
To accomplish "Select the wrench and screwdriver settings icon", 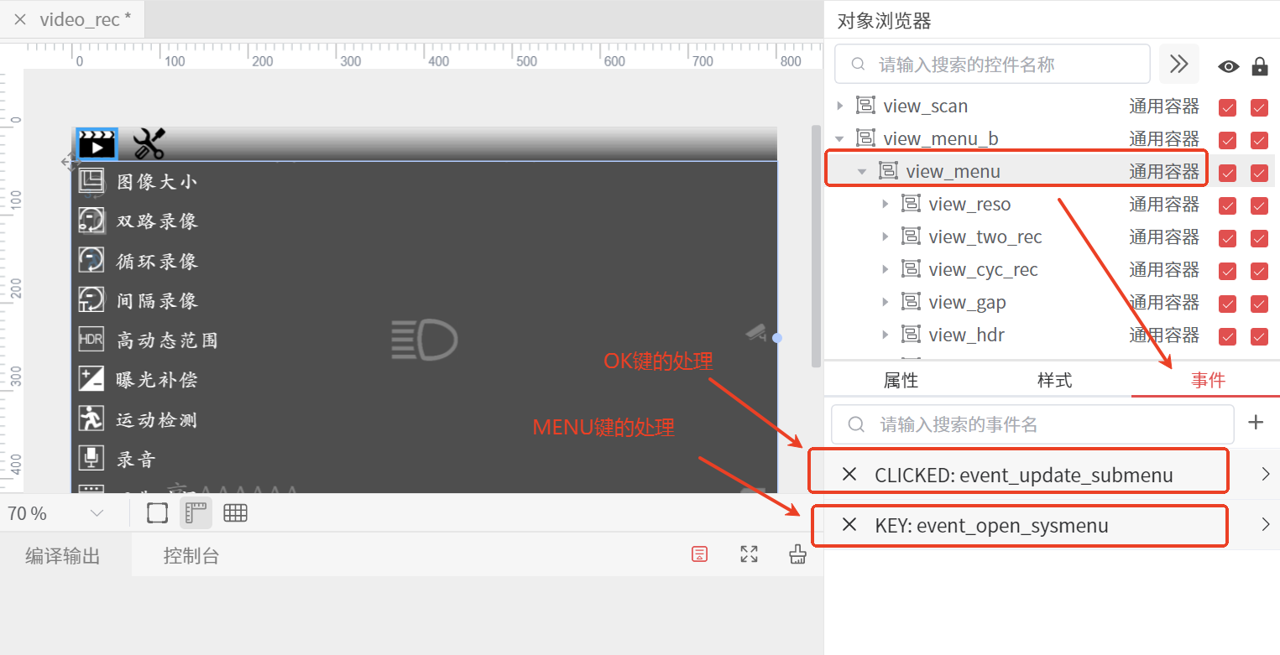I will click(149, 144).
